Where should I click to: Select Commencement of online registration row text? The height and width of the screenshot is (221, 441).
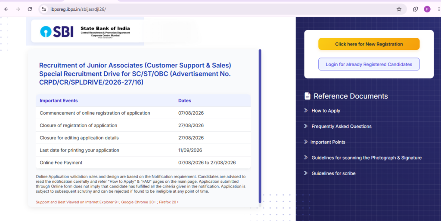95,113
